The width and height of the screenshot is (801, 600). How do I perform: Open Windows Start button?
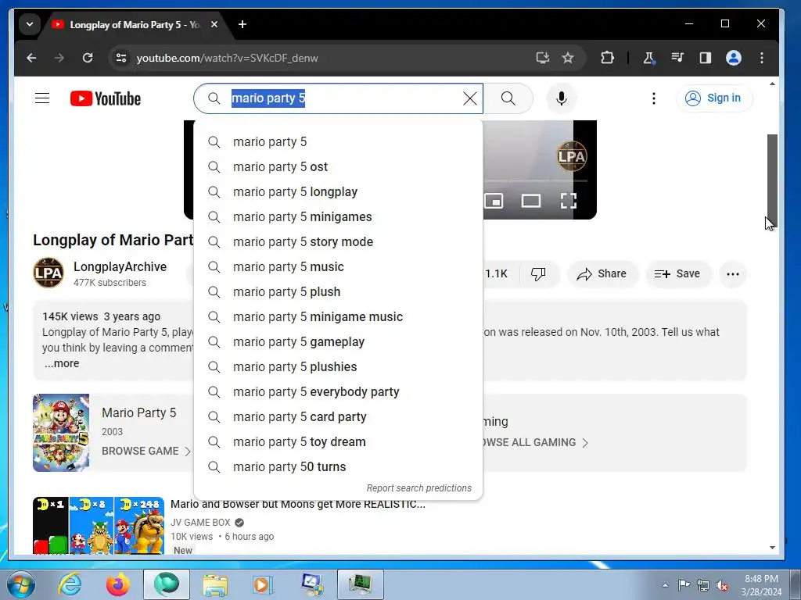(21, 584)
